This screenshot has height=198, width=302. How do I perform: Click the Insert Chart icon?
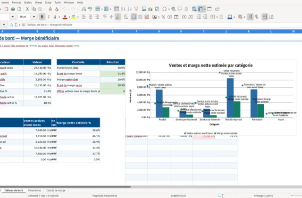pos(151,9)
